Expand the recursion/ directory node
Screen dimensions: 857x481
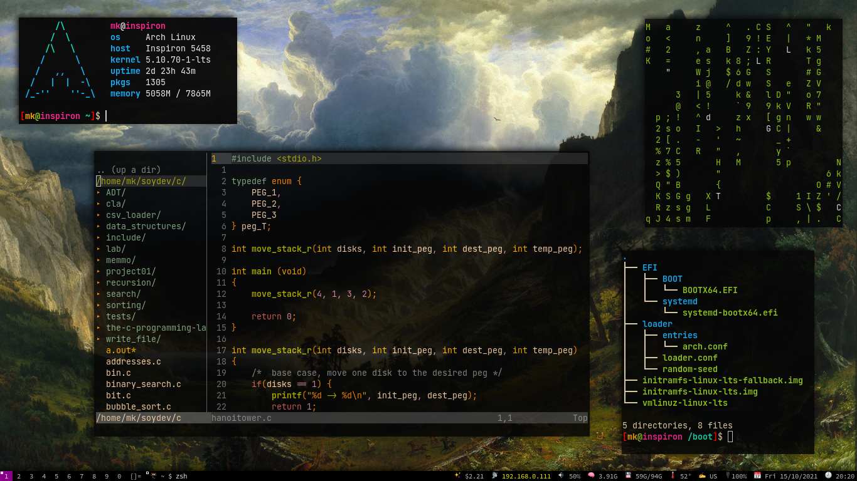(126, 282)
